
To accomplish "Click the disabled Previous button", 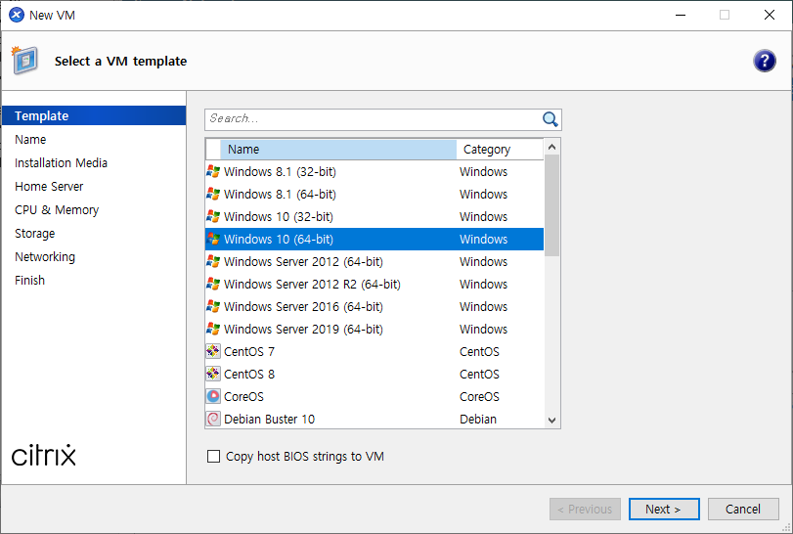I will (585, 509).
